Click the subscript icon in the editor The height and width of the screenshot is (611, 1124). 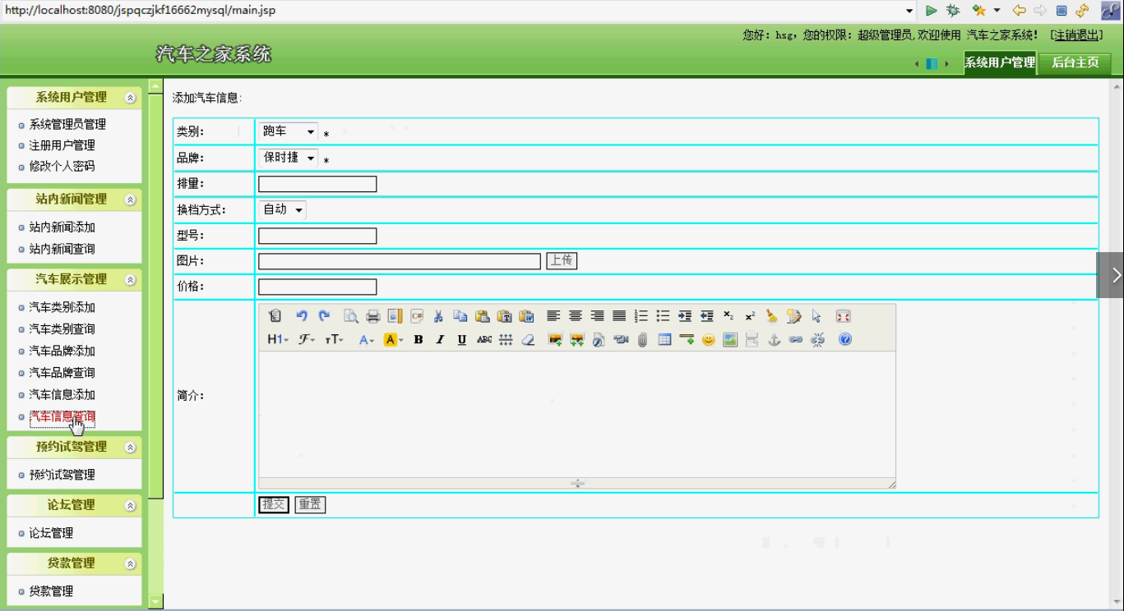click(x=729, y=316)
